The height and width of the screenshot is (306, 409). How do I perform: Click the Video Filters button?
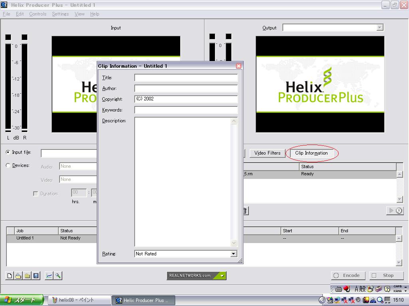(267, 153)
